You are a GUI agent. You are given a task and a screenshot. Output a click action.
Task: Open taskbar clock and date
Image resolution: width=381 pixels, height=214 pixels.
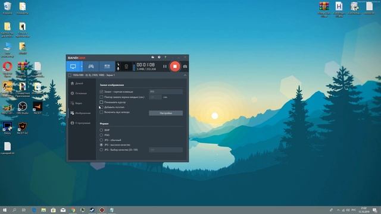(x=364, y=210)
